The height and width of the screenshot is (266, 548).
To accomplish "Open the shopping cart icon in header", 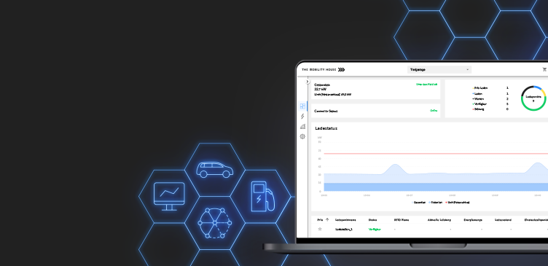I will pyautogui.click(x=544, y=69).
